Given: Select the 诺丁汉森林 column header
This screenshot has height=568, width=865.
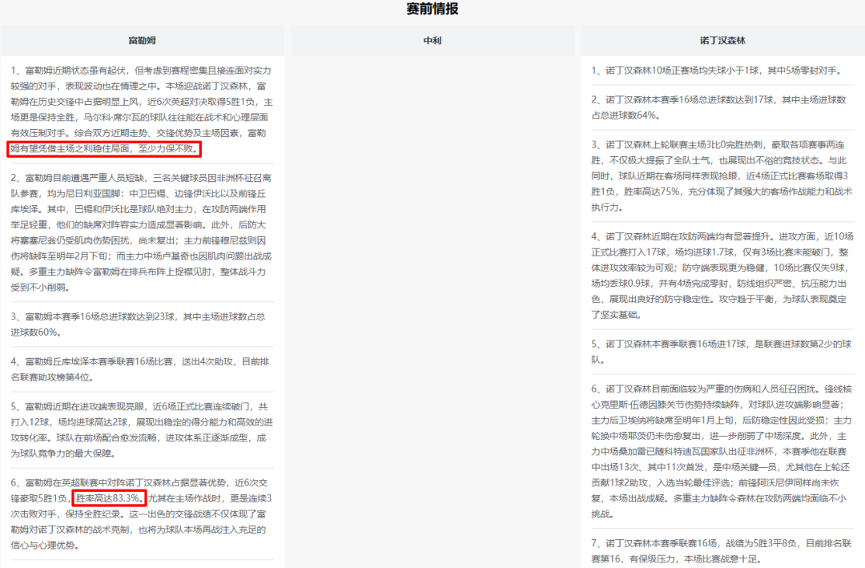Looking at the screenshot, I should pyautogui.click(x=722, y=40).
